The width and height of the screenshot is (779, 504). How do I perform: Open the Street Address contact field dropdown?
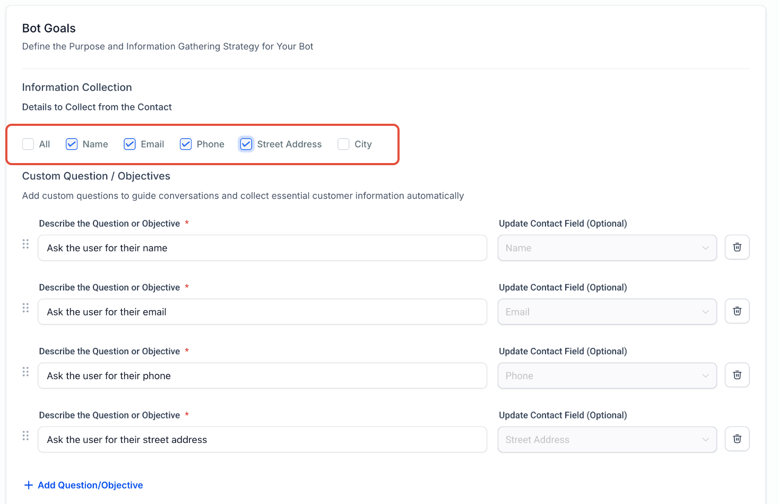pos(607,439)
